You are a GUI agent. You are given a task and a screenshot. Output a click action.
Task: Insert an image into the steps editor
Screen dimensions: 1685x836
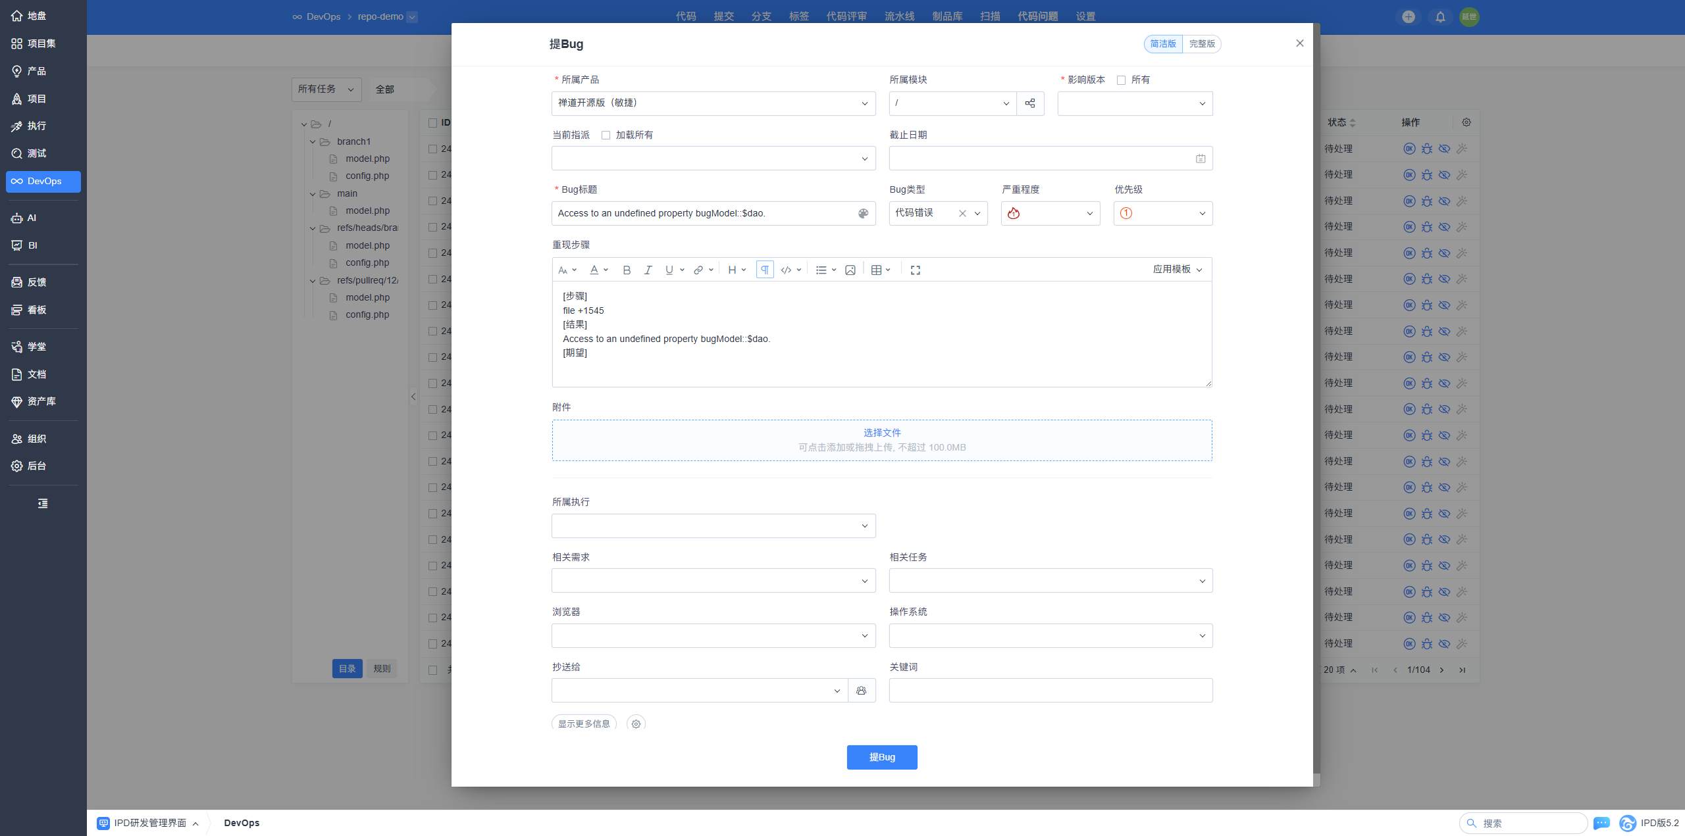[x=850, y=270]
